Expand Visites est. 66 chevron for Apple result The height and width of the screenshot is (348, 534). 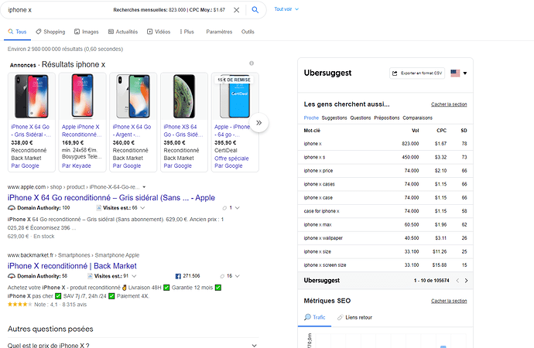point(142,208)
